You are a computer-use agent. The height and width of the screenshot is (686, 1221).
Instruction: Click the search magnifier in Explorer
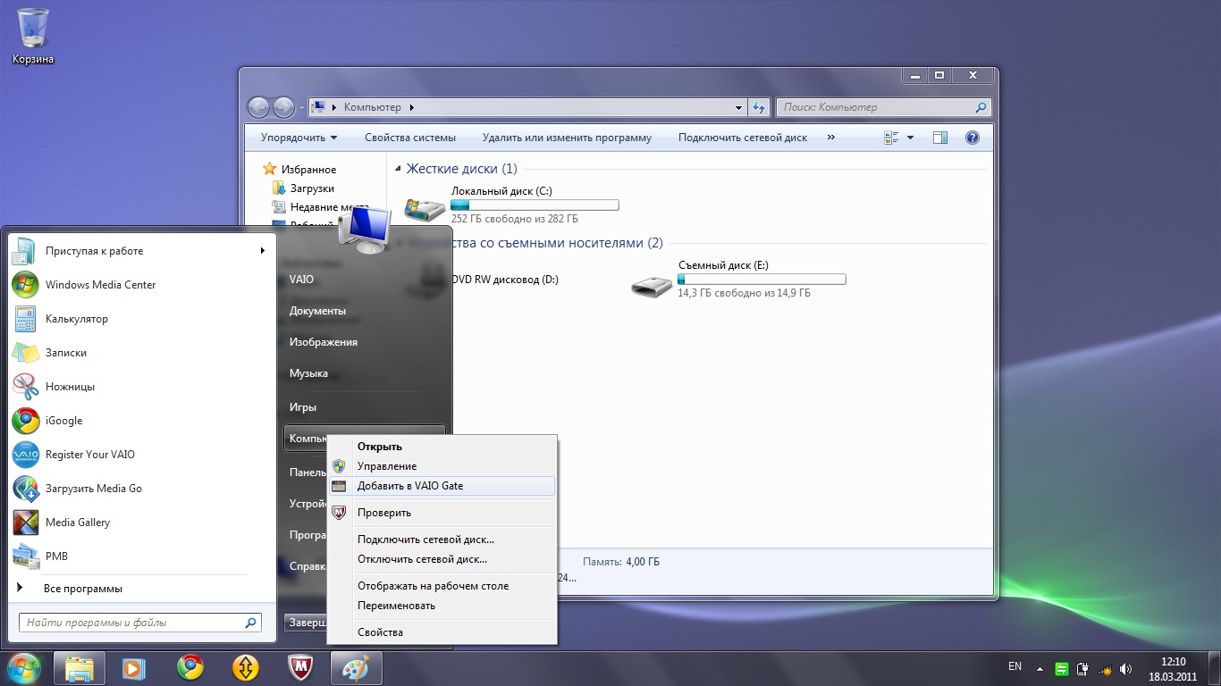point(981,107)
